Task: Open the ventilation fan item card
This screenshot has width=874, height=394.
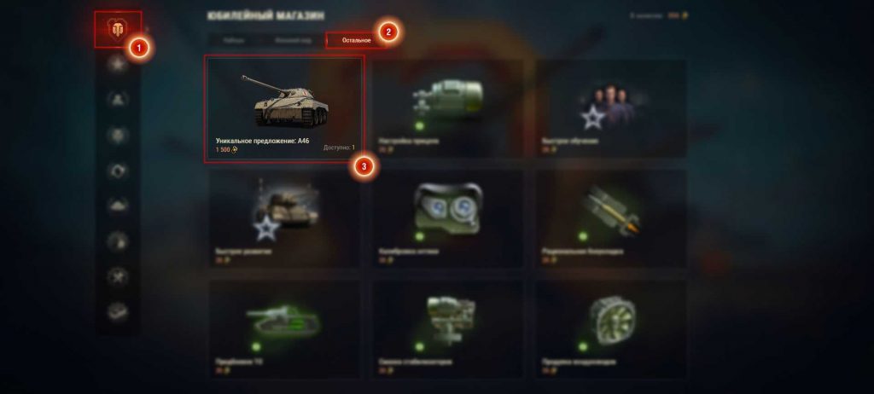Action: (611, 329)
